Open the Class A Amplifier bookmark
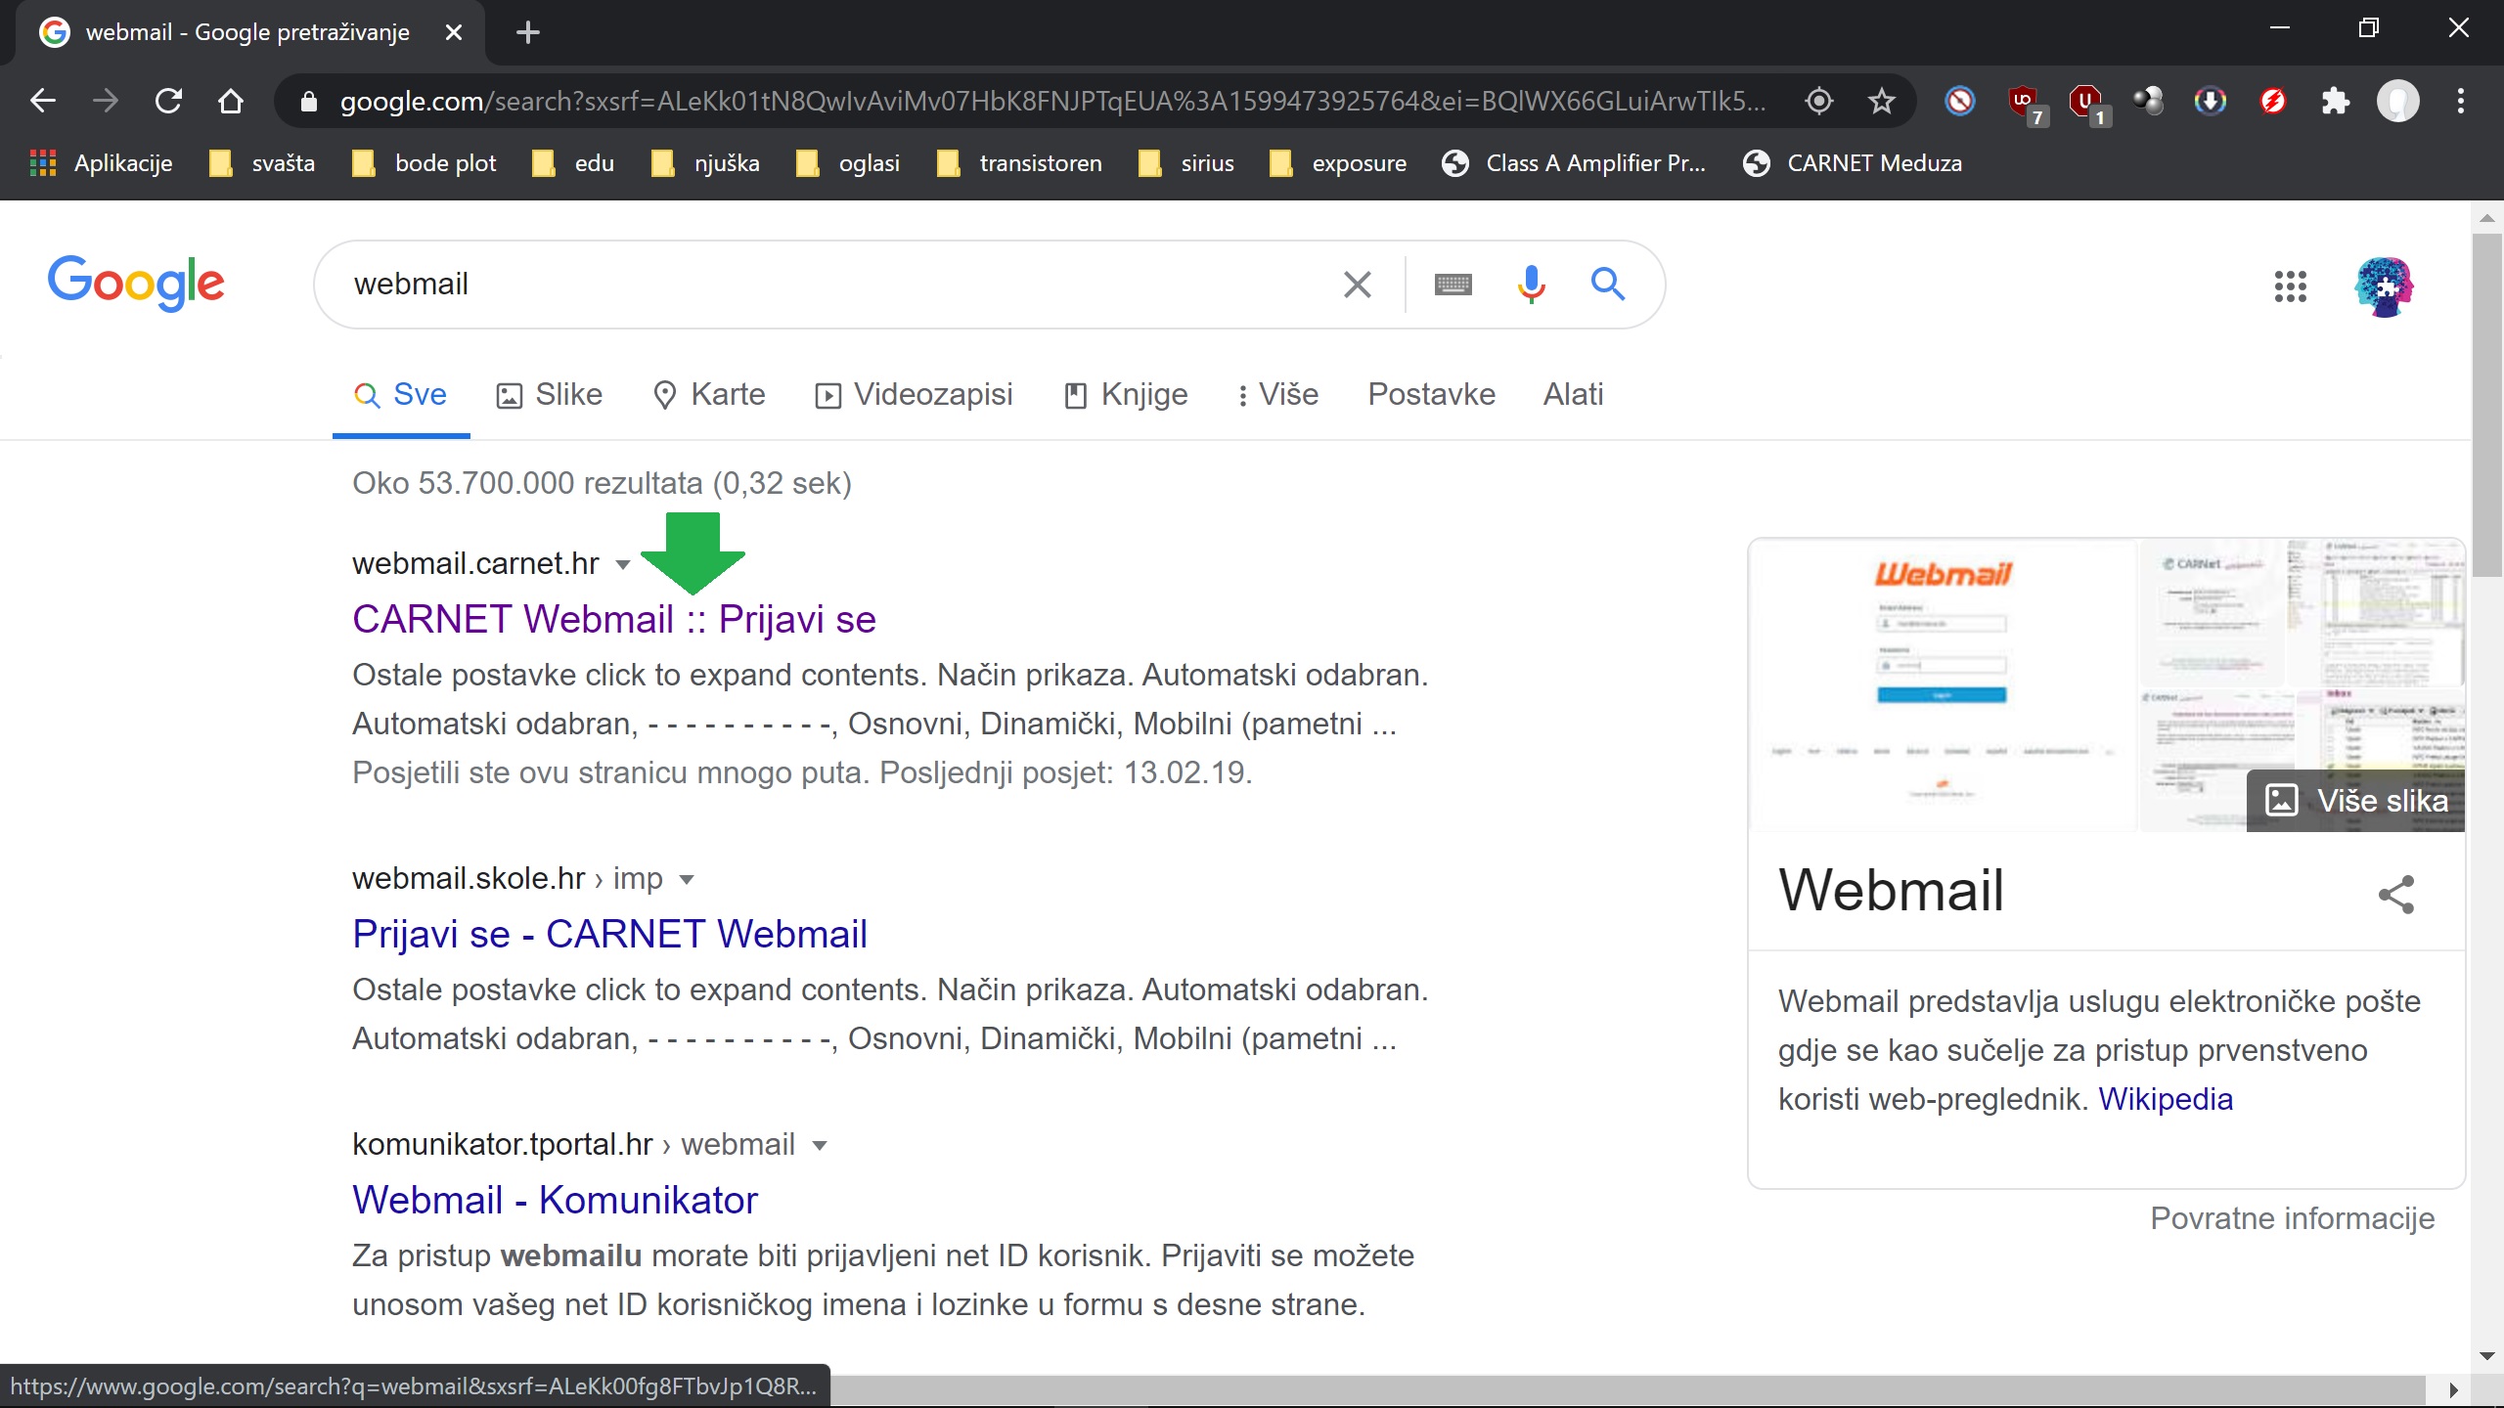2504x1408 pixels. (1574, 163)
